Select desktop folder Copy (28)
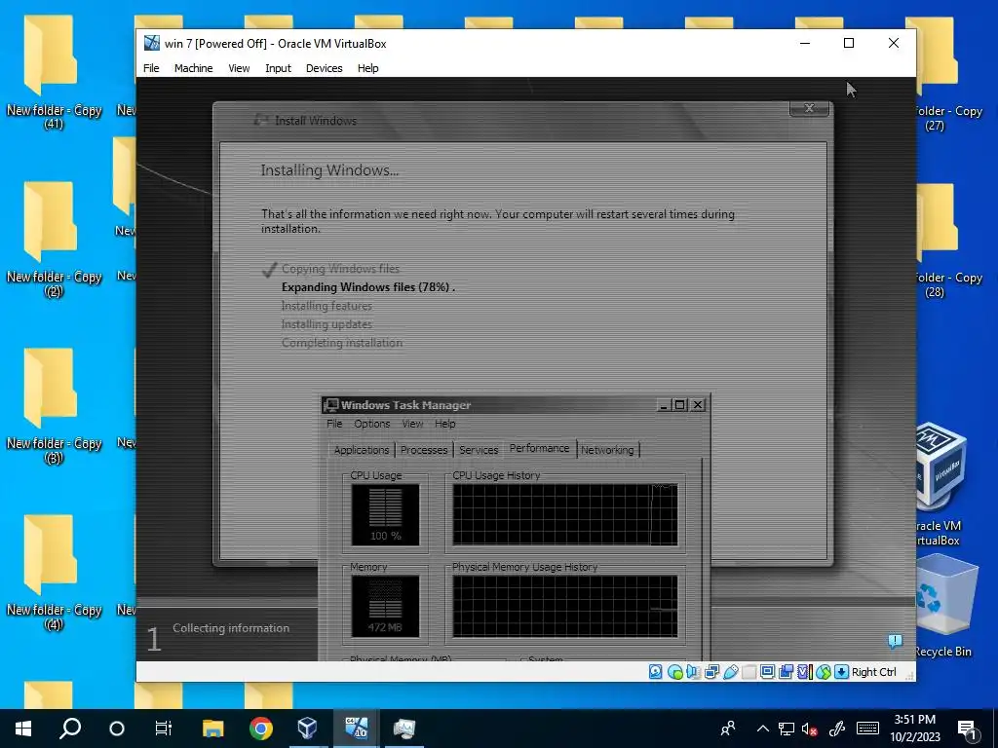 coord(948,242)
